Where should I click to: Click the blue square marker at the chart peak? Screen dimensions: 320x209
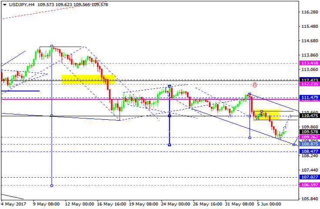coord(52,46)
